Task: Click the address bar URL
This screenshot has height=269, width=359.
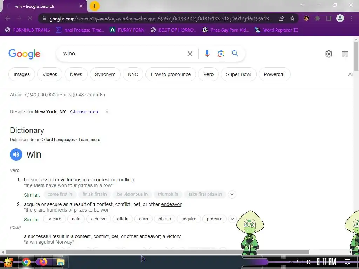Action: (160, 19)
